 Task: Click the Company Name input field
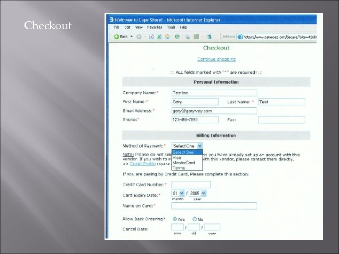click(214, 93)
